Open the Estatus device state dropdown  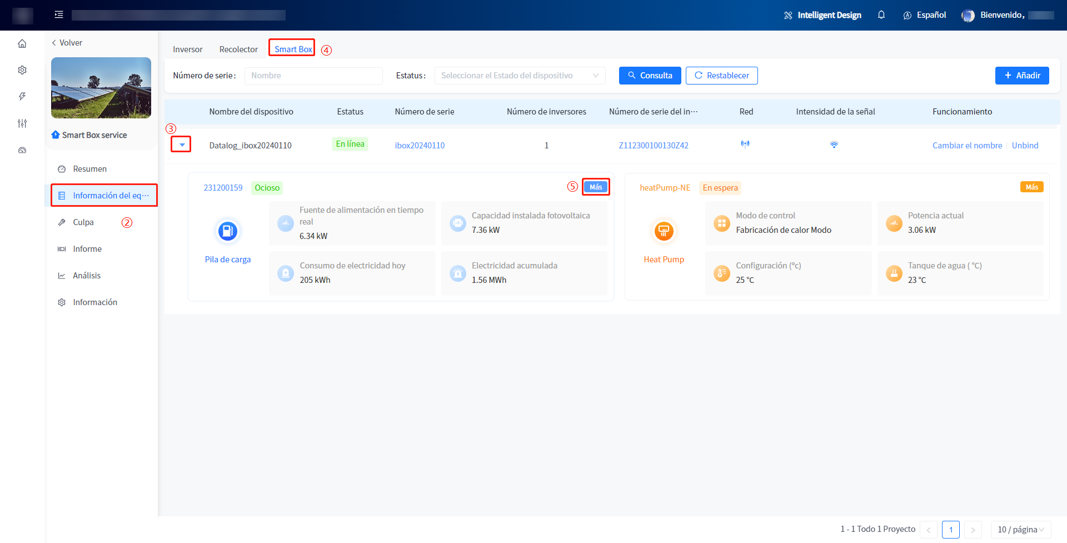(520, 76)
